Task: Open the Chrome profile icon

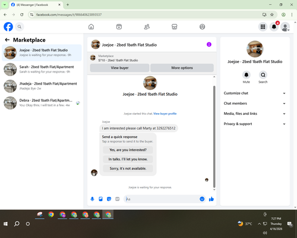Action: (x=283, y=15)
